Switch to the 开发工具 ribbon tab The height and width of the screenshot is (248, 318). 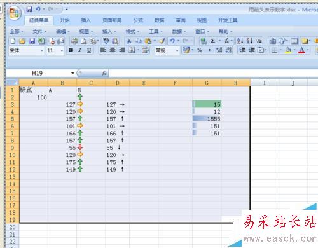[228, 20]
